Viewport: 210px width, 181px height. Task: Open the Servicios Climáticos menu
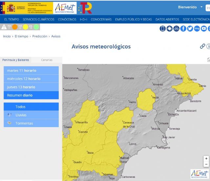(x=38, y=19)
